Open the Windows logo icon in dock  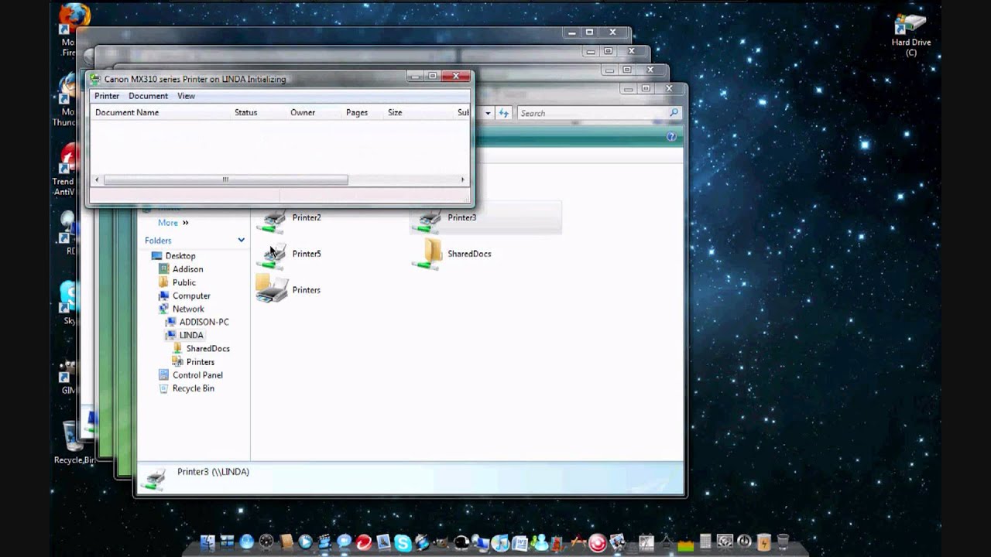tap(227, 542)
